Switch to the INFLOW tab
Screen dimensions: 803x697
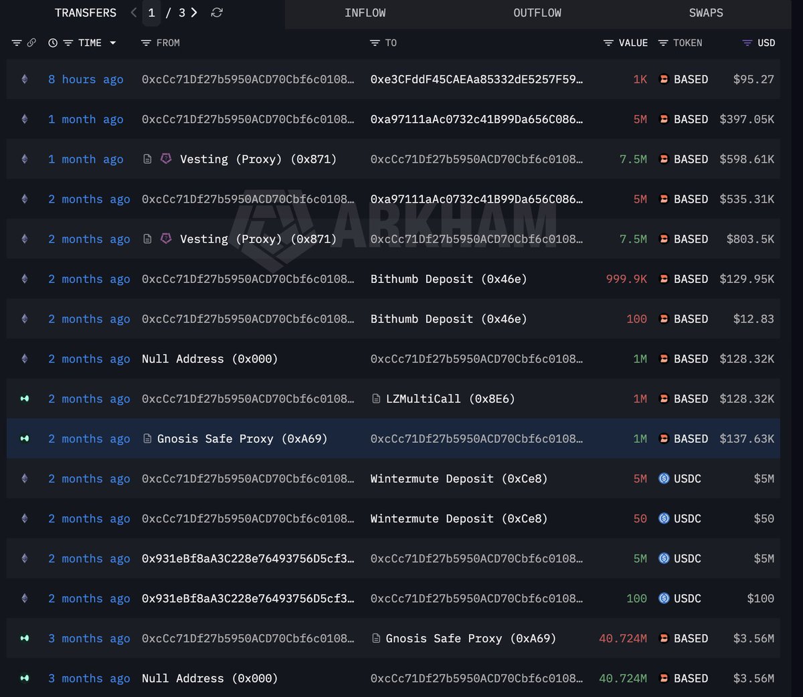(365, 13)
